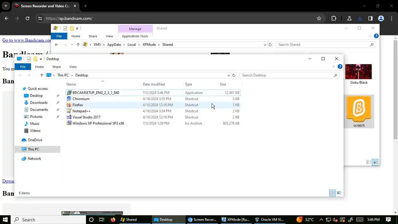Sort files by Size column header
The width and height of the screenshot is (398, 224).
pos(230,84)
